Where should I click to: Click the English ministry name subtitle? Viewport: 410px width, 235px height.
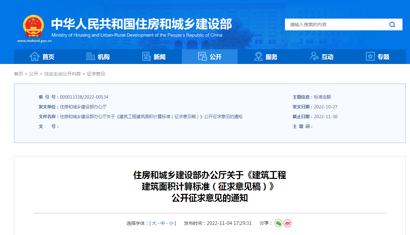tap(137, 35)
